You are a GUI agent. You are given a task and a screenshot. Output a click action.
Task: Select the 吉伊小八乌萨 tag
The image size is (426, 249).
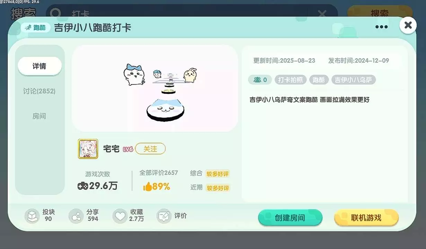coord(354,80)
